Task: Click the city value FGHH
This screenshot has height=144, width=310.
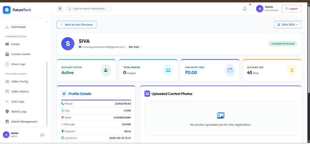Action: (127, 111)
